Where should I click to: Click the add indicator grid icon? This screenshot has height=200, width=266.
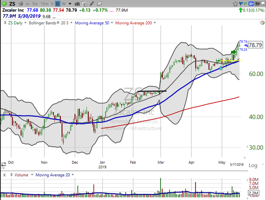tap(84, 4)
